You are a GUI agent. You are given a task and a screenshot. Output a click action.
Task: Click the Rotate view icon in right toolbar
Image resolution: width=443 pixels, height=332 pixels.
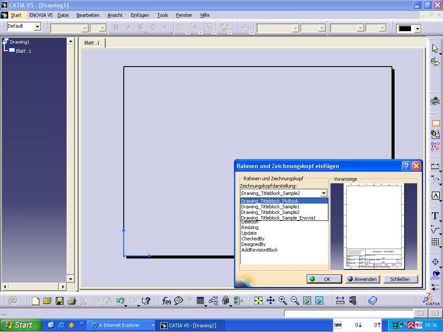(x=435, y=61)
